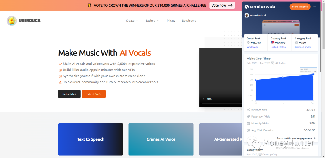
Task: Click the Similarweb logo in panel header
Action: pyautogui.click(x=260, y=7)
